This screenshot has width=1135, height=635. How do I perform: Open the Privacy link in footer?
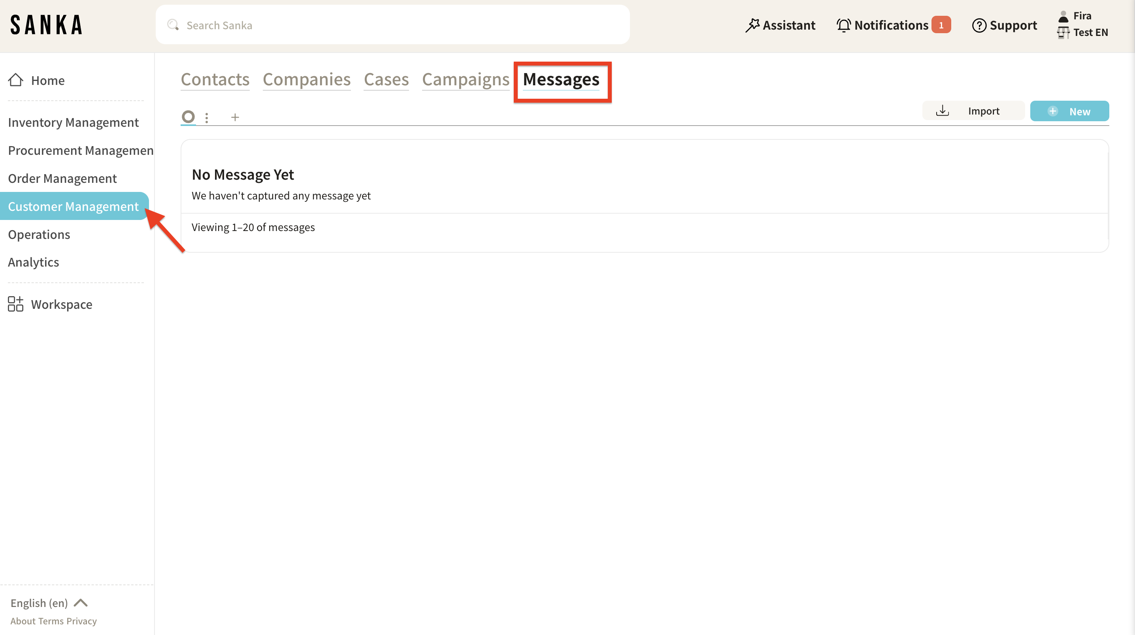click(81, 621)
